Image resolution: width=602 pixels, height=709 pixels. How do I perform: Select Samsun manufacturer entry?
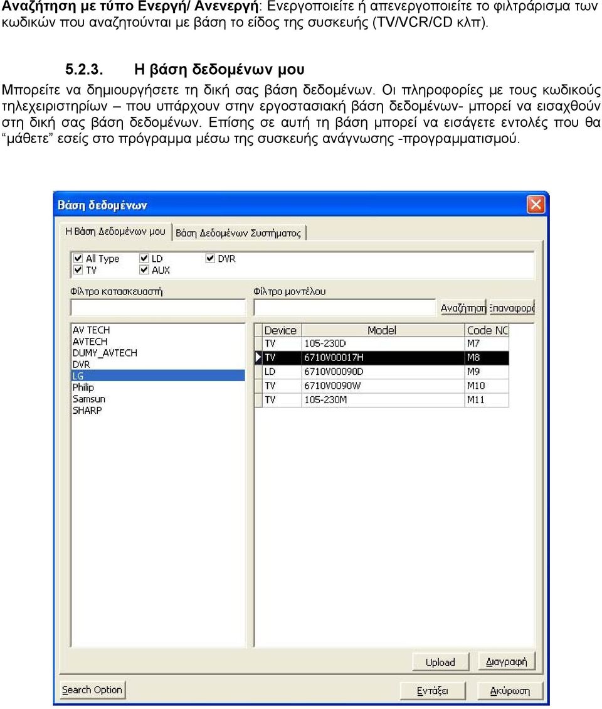pyautogui.click(x=158, y=399)
